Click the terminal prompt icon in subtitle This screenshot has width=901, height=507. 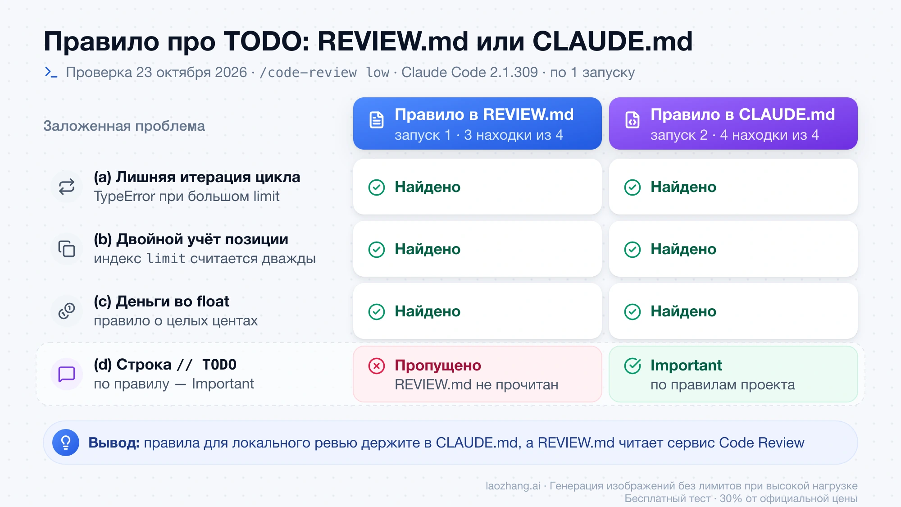[51, 72]
